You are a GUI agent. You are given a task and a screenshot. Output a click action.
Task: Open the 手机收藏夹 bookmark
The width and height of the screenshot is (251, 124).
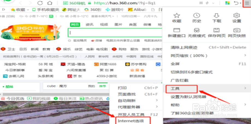point(46,10)
